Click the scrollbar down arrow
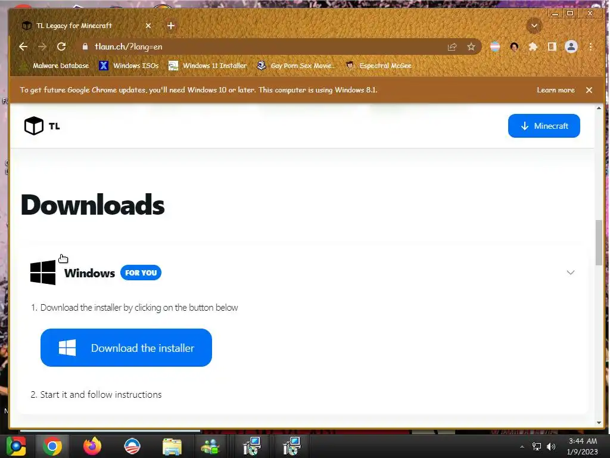This screenshot has height=458, width=610. coord(599,423)
